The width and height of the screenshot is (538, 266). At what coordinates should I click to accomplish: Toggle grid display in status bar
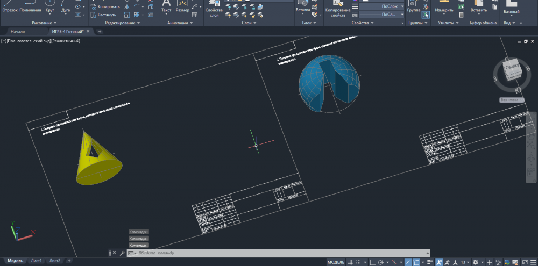point(351,262)
